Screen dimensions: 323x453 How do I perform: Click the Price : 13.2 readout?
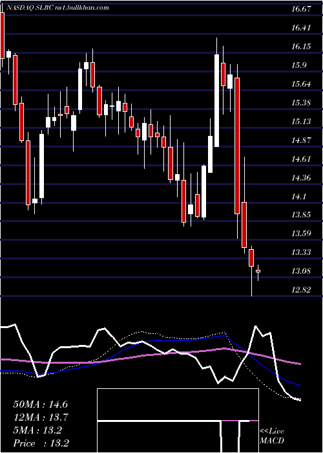point(40,443)
